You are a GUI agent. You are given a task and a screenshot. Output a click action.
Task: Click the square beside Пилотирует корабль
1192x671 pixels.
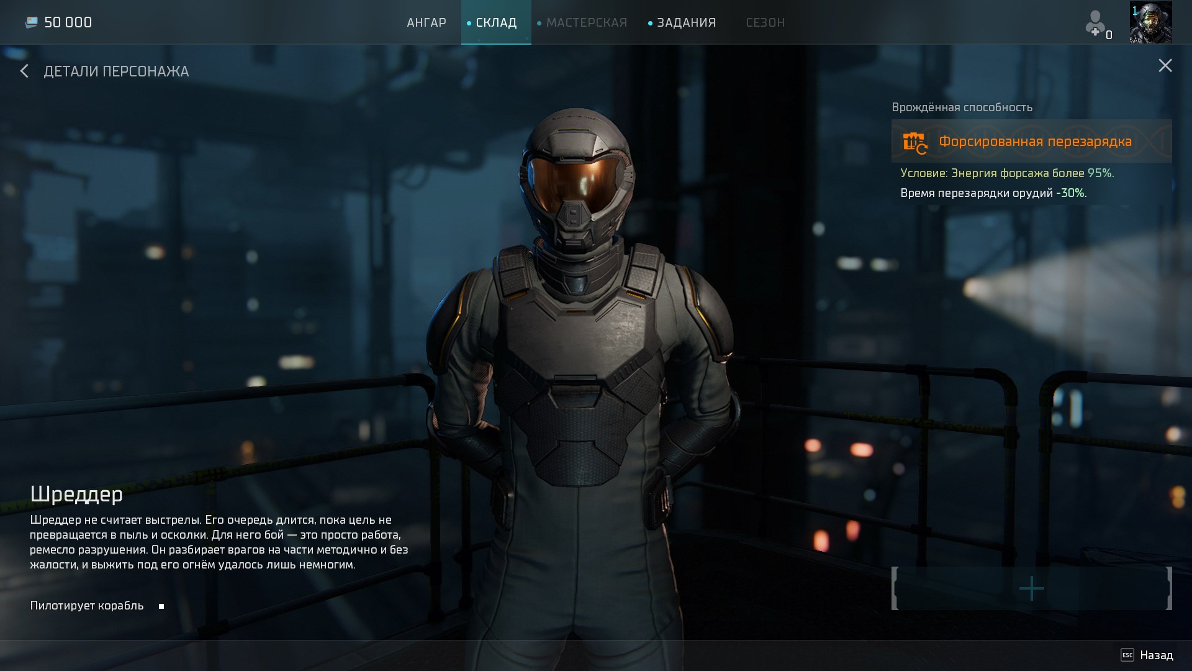[161, 606]
